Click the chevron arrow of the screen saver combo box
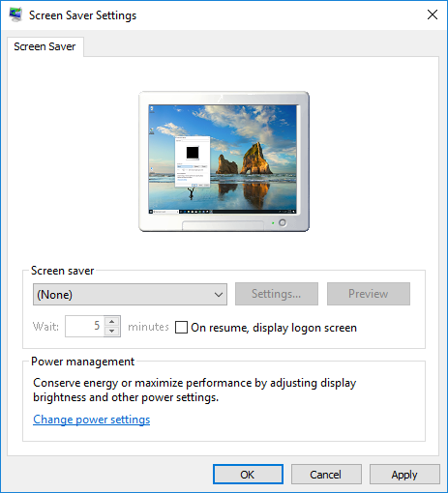448x493 pixels. point(219,295)
